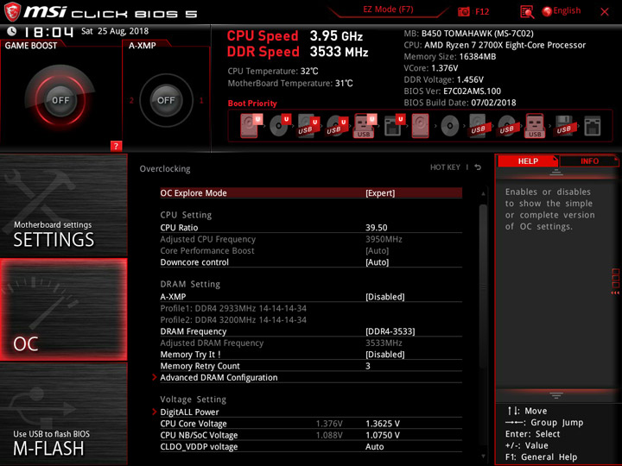
Task: Click the back arrow next to HOT KEY
Action: [x=478, y=167]
